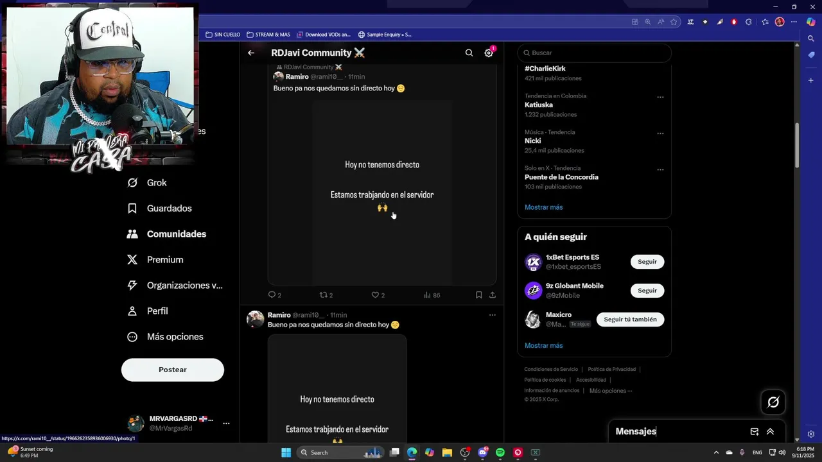Open Copilot in Edge sidebar top
Screen dimensions: 822x462
(811, 22)
